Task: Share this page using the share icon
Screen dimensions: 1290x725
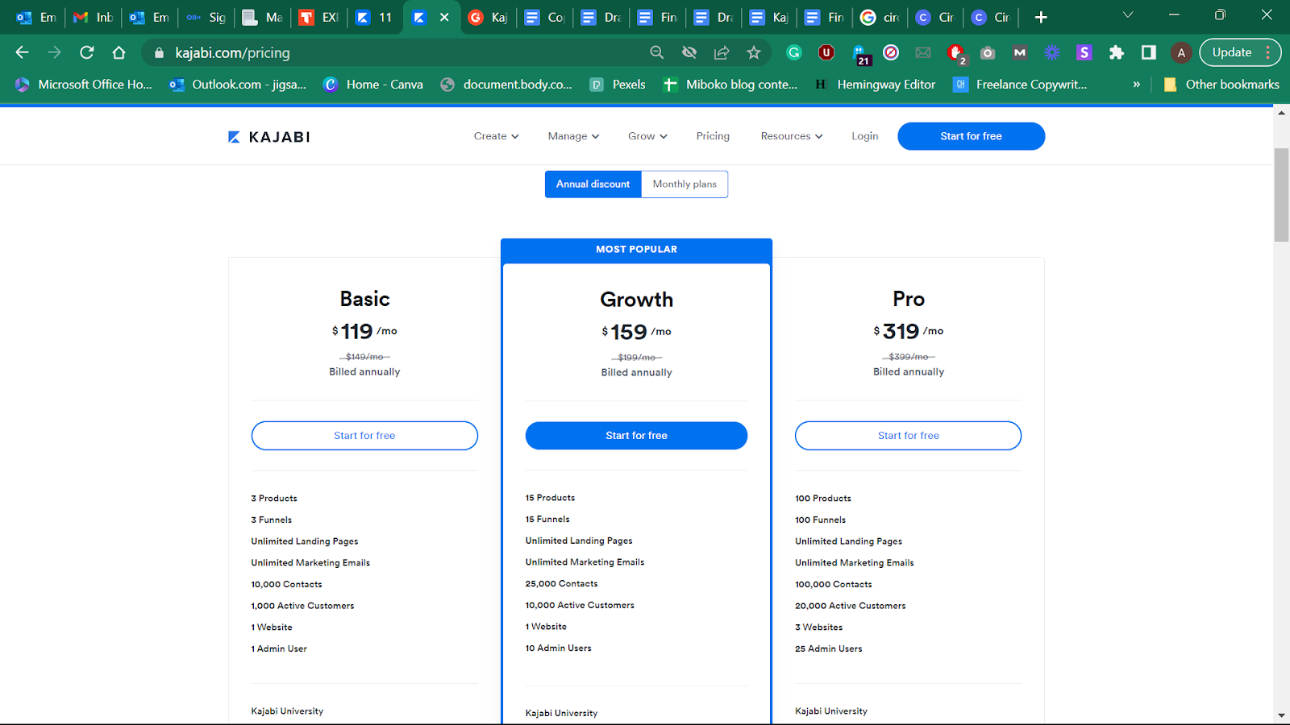Action: point(722,52)
